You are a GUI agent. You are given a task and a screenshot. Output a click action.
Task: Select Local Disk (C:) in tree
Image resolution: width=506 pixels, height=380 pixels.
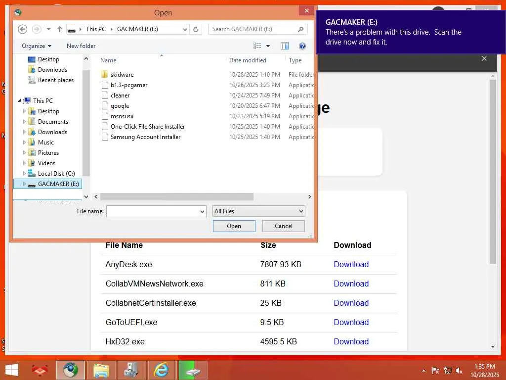click(x=56, y=174)
